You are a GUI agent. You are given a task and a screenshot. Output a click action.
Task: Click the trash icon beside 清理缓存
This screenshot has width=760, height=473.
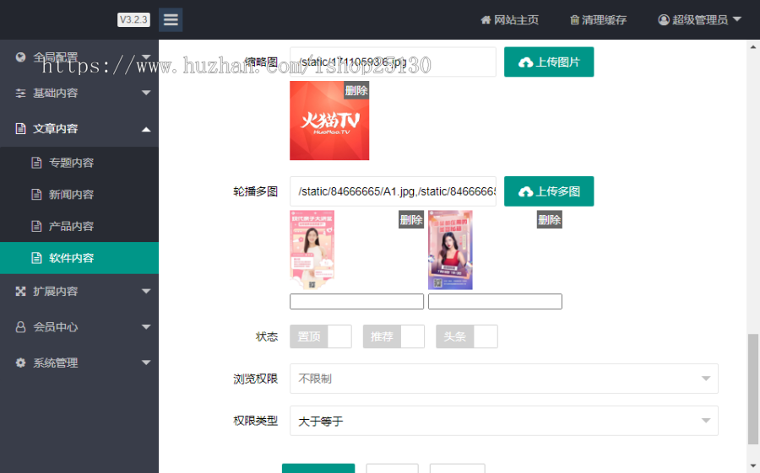click(x=574, y=20)
